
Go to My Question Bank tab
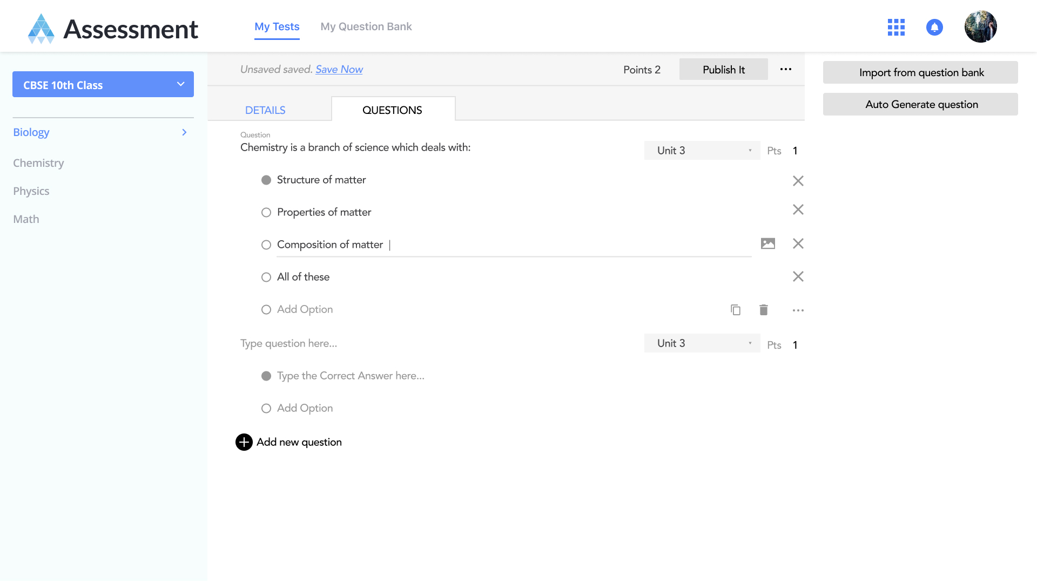click(x=366, y=26)
